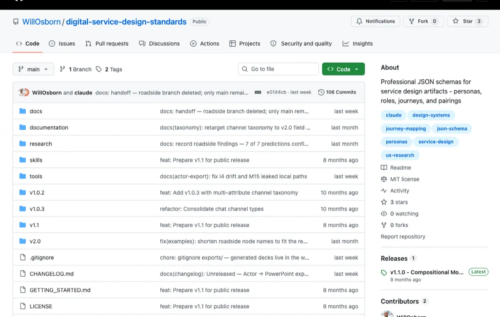
Task: Open the Releases section heading
Action: pos(394,258)
